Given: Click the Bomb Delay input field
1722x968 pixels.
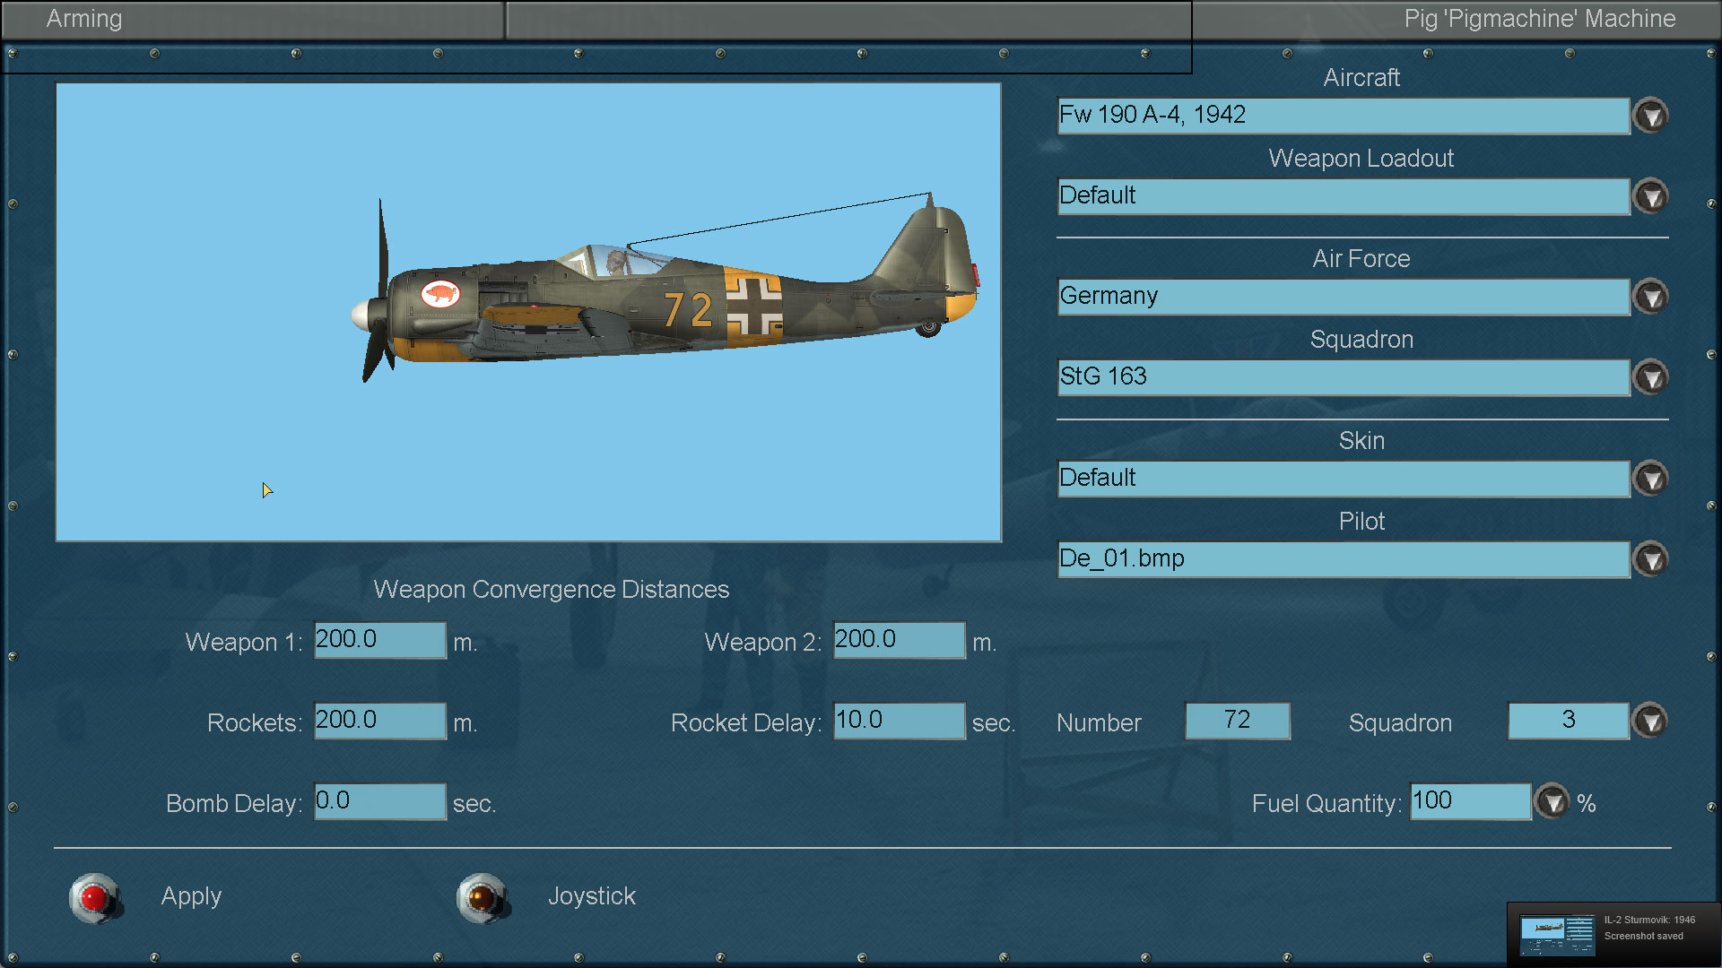Looking at the screenshot, I should click(380, 801).
